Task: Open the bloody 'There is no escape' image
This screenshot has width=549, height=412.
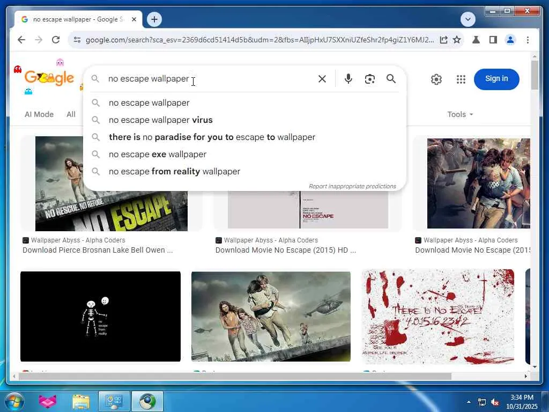Action: (437, 317)
